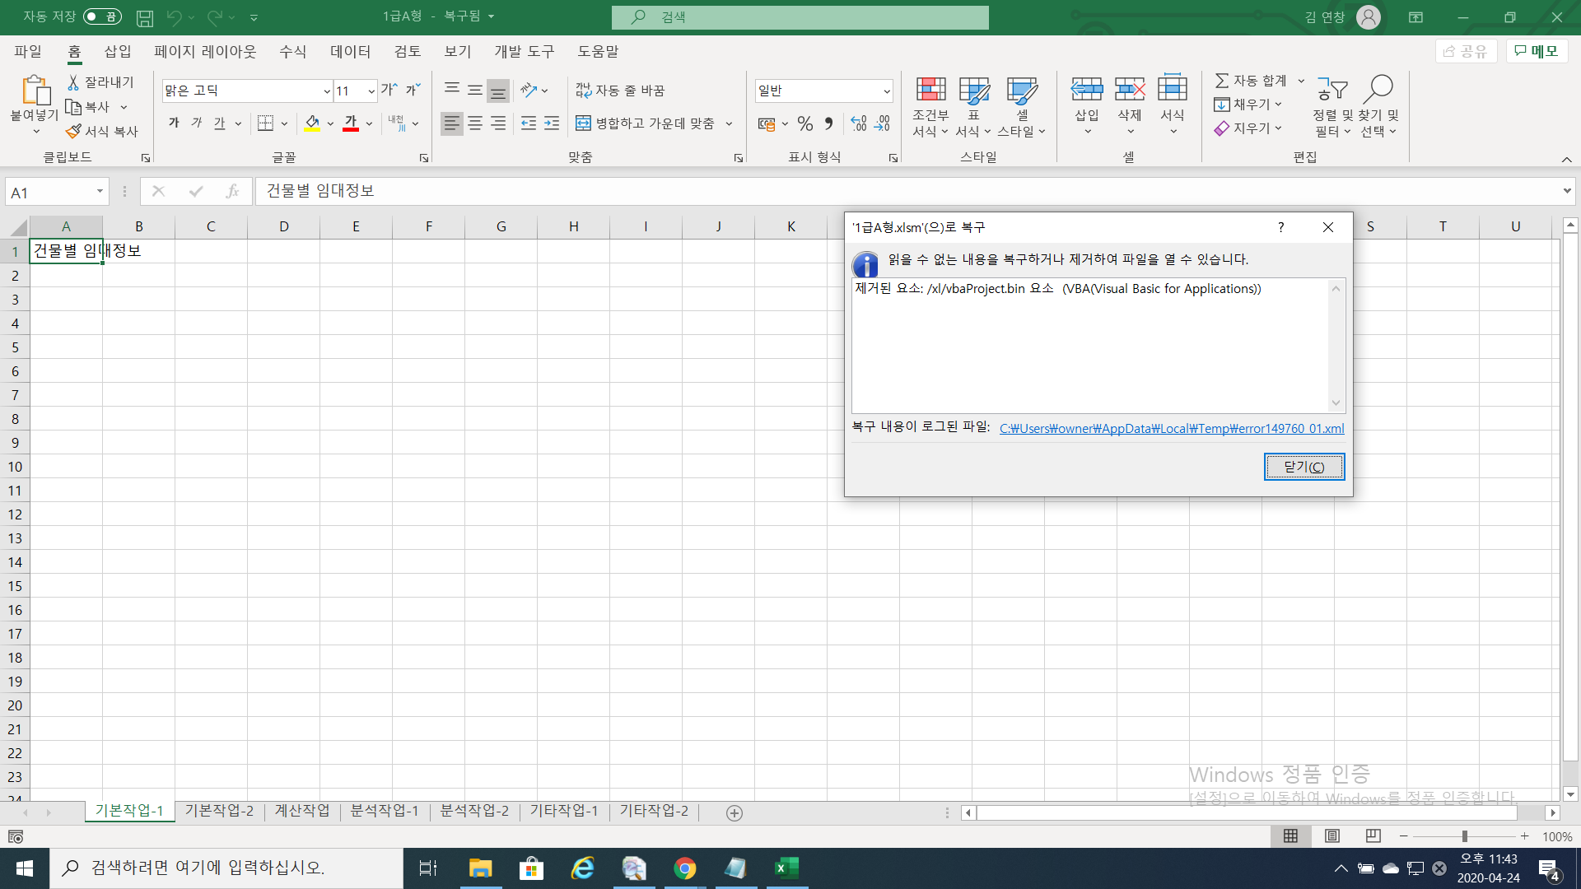1581x889 pixels.
Task: Switch to Page Layout view in status bar
Action: click(x=1331, y=836)
